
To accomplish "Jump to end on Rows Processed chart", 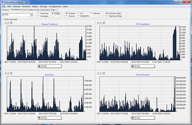I will point(103,73).
